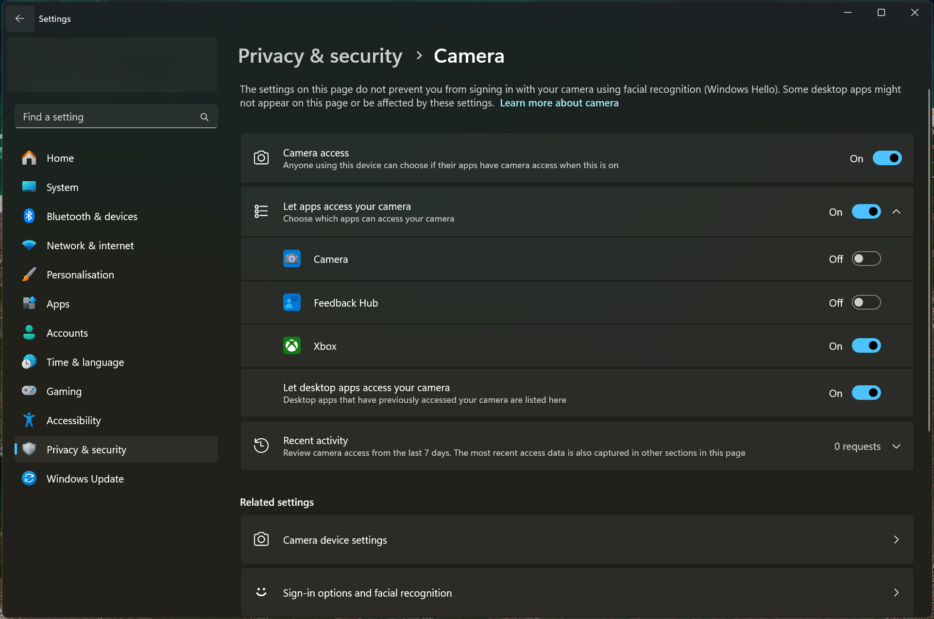This screenshot has height=619, width=934.
Task: Select Privacy & security in the sidebar
Action: pyautogui.click(x=86, y=449)
